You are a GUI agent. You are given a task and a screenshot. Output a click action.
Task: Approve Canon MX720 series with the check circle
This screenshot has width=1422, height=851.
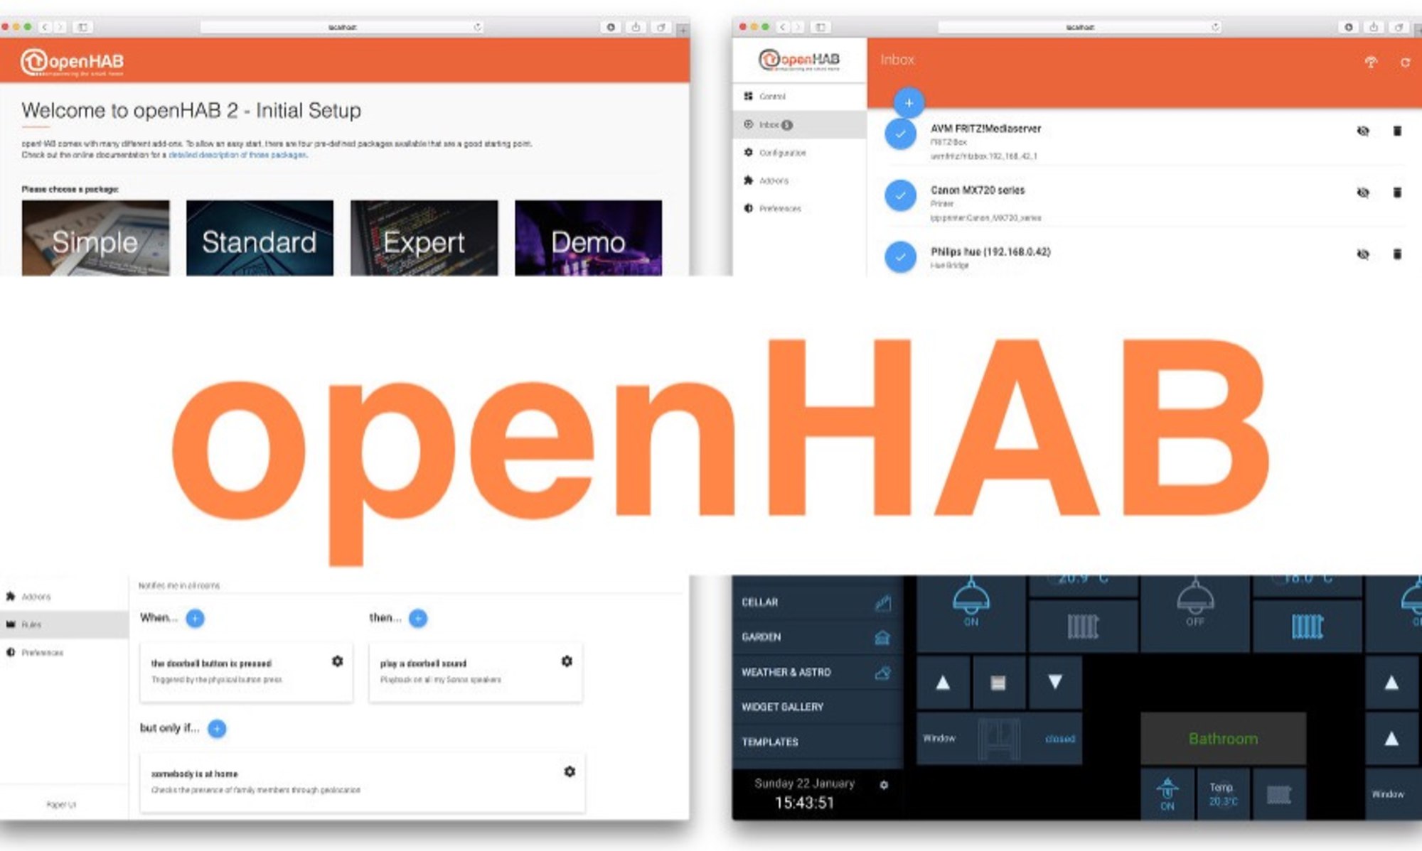point(900,195)
